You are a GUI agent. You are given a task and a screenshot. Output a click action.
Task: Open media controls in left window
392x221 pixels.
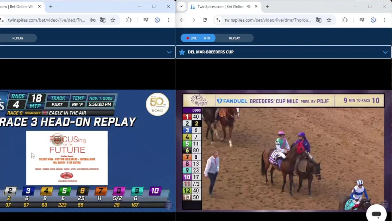click(146, 20)
